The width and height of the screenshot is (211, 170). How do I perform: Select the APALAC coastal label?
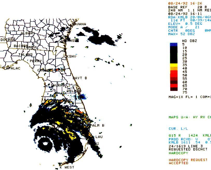click(13, 68)
